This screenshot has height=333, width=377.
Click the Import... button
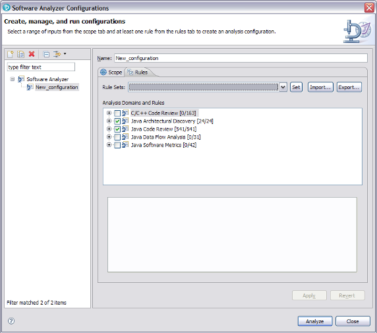pyautogui.click(x=320, y=87)
